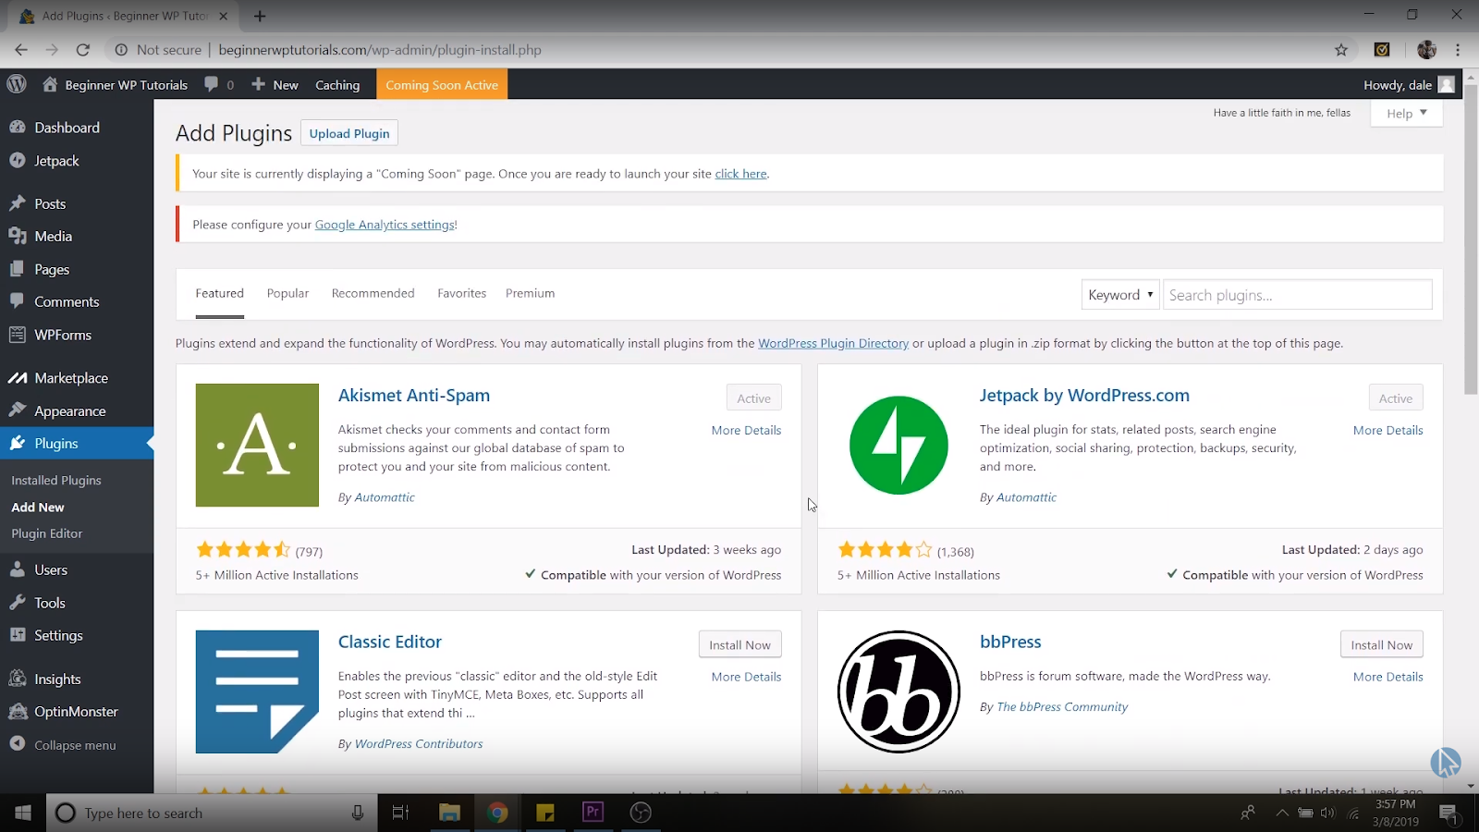Open the Chrome menu three-dots icon
The height and width of the screenshot is (832, 1479).
(1458, 50)
